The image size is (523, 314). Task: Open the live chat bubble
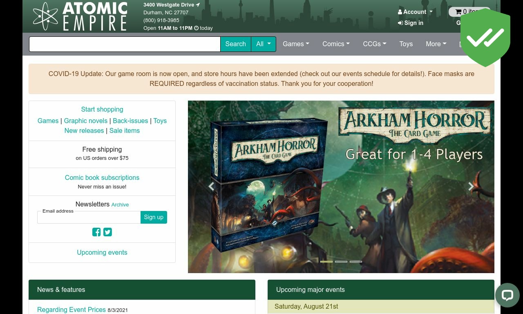tap(507, 295)
